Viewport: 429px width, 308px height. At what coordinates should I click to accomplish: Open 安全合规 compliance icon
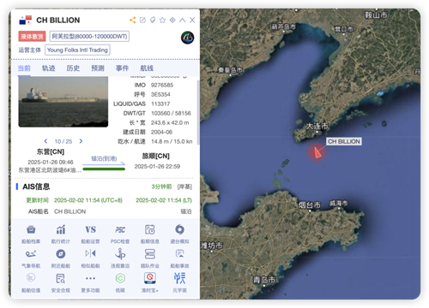point(61,278)
